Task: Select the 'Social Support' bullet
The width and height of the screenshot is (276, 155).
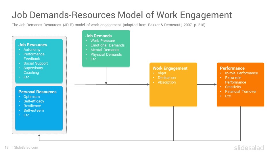Action: 36,63
